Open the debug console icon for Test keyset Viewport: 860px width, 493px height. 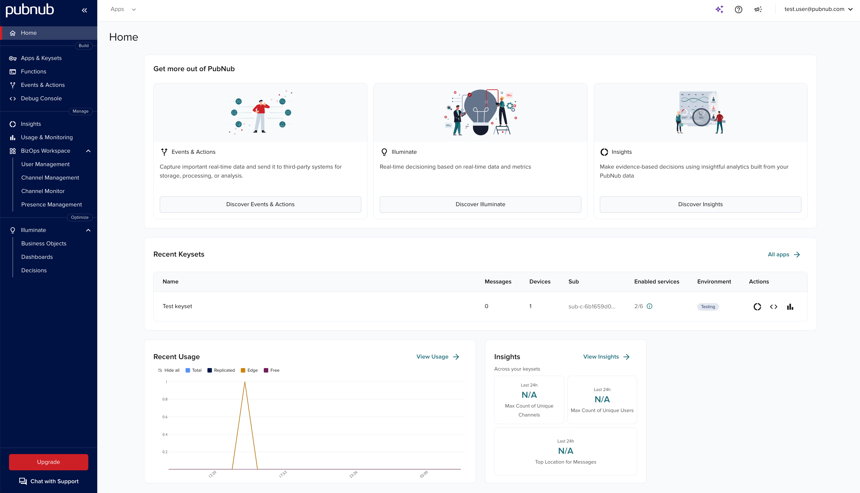click(x=774, y=306)
